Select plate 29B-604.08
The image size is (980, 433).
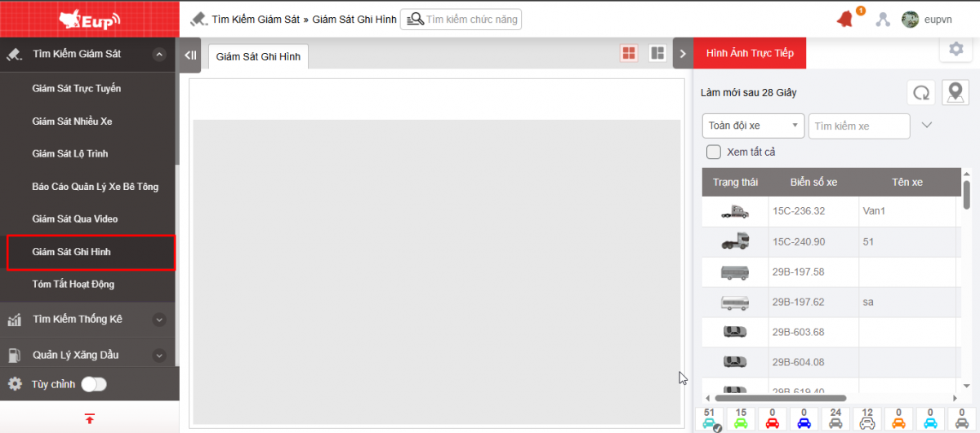click(799, 362)
